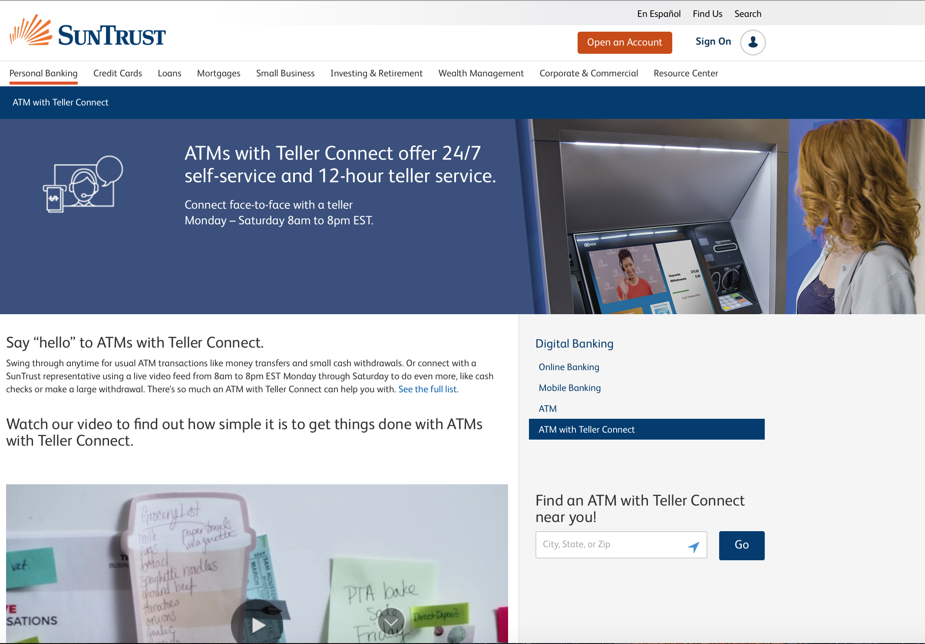Image resolution: width=925 pixels, height=644 pixels.
Task: Open Corporate & Commercial menu
Action: (x=588, y=73)
